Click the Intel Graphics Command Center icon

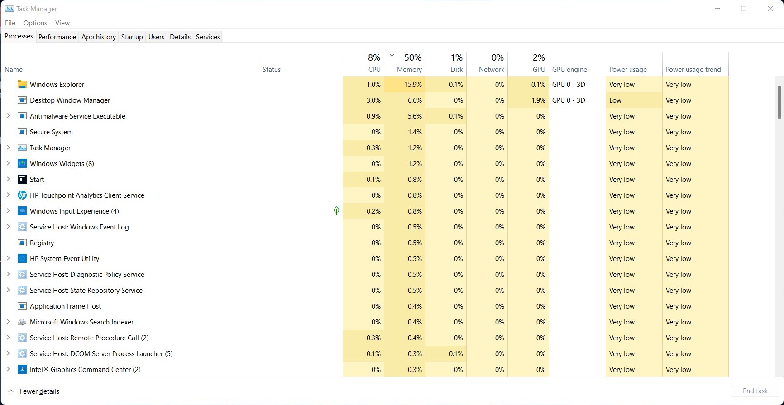click(x=22, y=370)
